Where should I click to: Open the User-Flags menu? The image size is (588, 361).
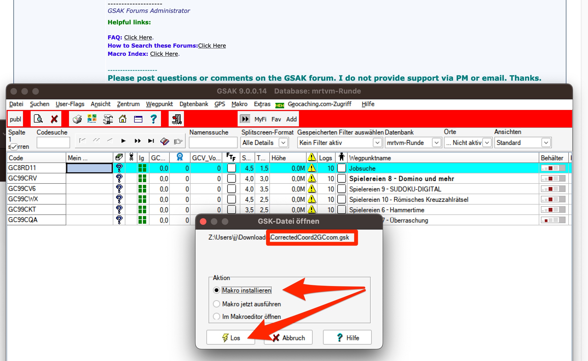click(70, 104)
